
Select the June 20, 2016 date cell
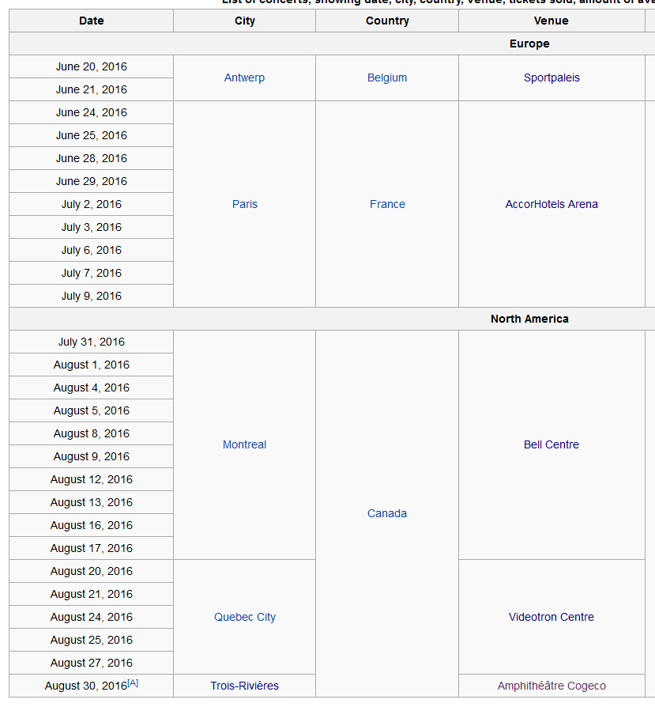(92, 66)
